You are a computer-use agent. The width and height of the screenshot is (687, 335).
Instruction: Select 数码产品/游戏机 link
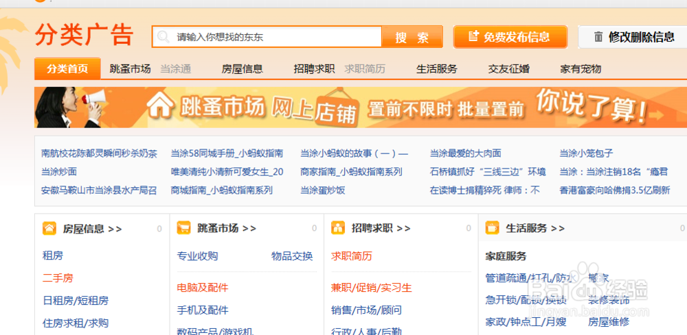(216, 331)
